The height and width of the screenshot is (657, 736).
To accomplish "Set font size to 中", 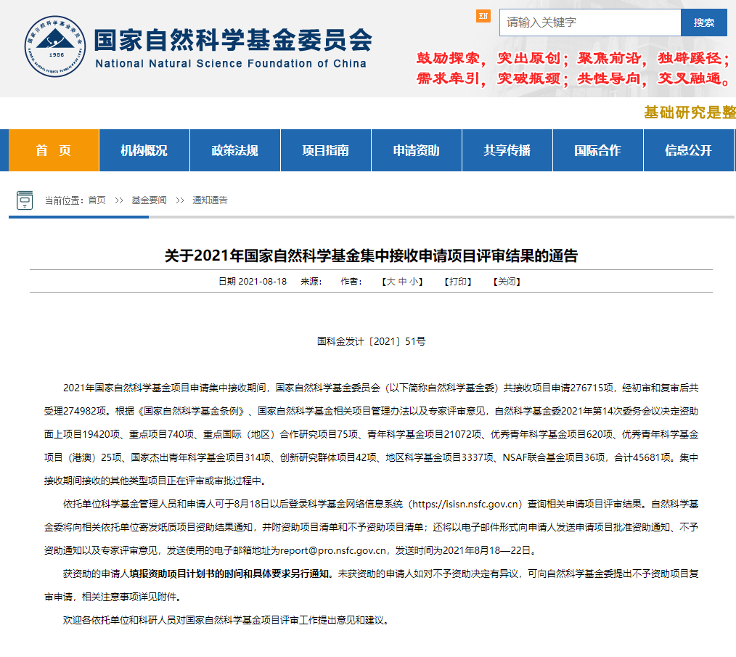I will [403, 282].
